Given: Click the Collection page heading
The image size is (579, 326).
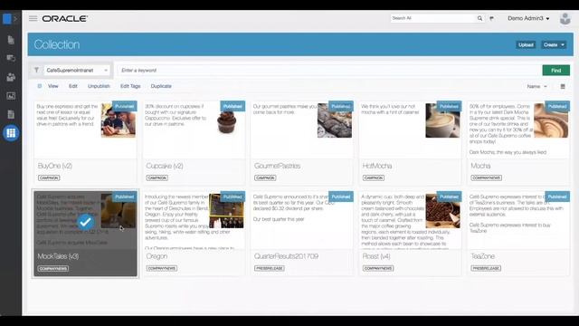Looking at the screenshot, I should click(57, 44).
